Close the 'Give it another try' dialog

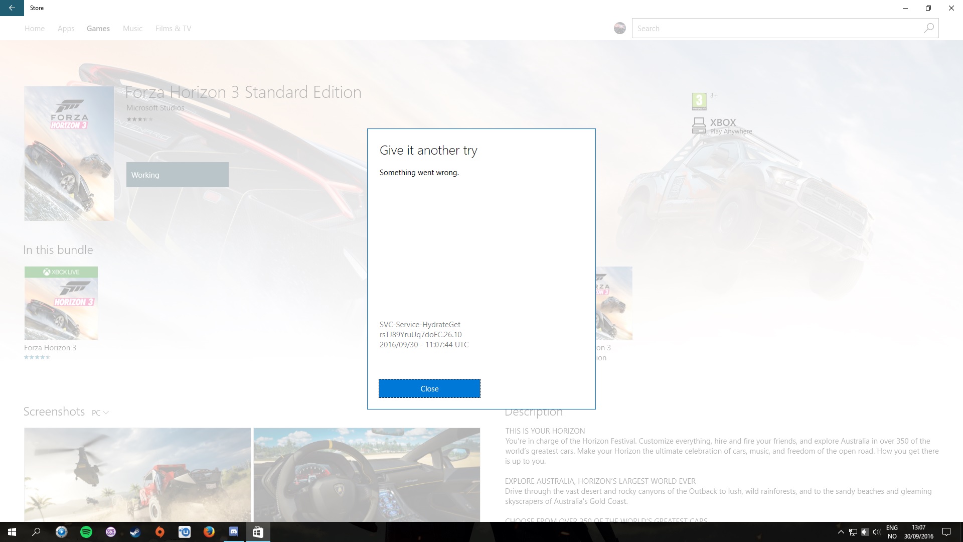[429, 388]
